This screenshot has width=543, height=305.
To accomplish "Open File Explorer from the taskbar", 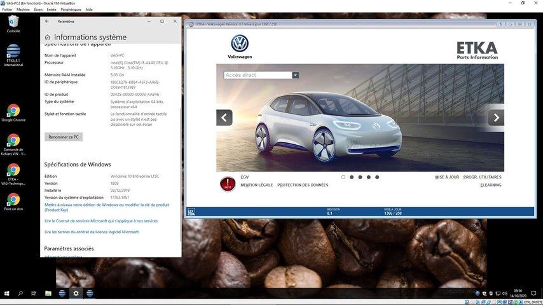I will pyautogui.click(x=48, y=293).
